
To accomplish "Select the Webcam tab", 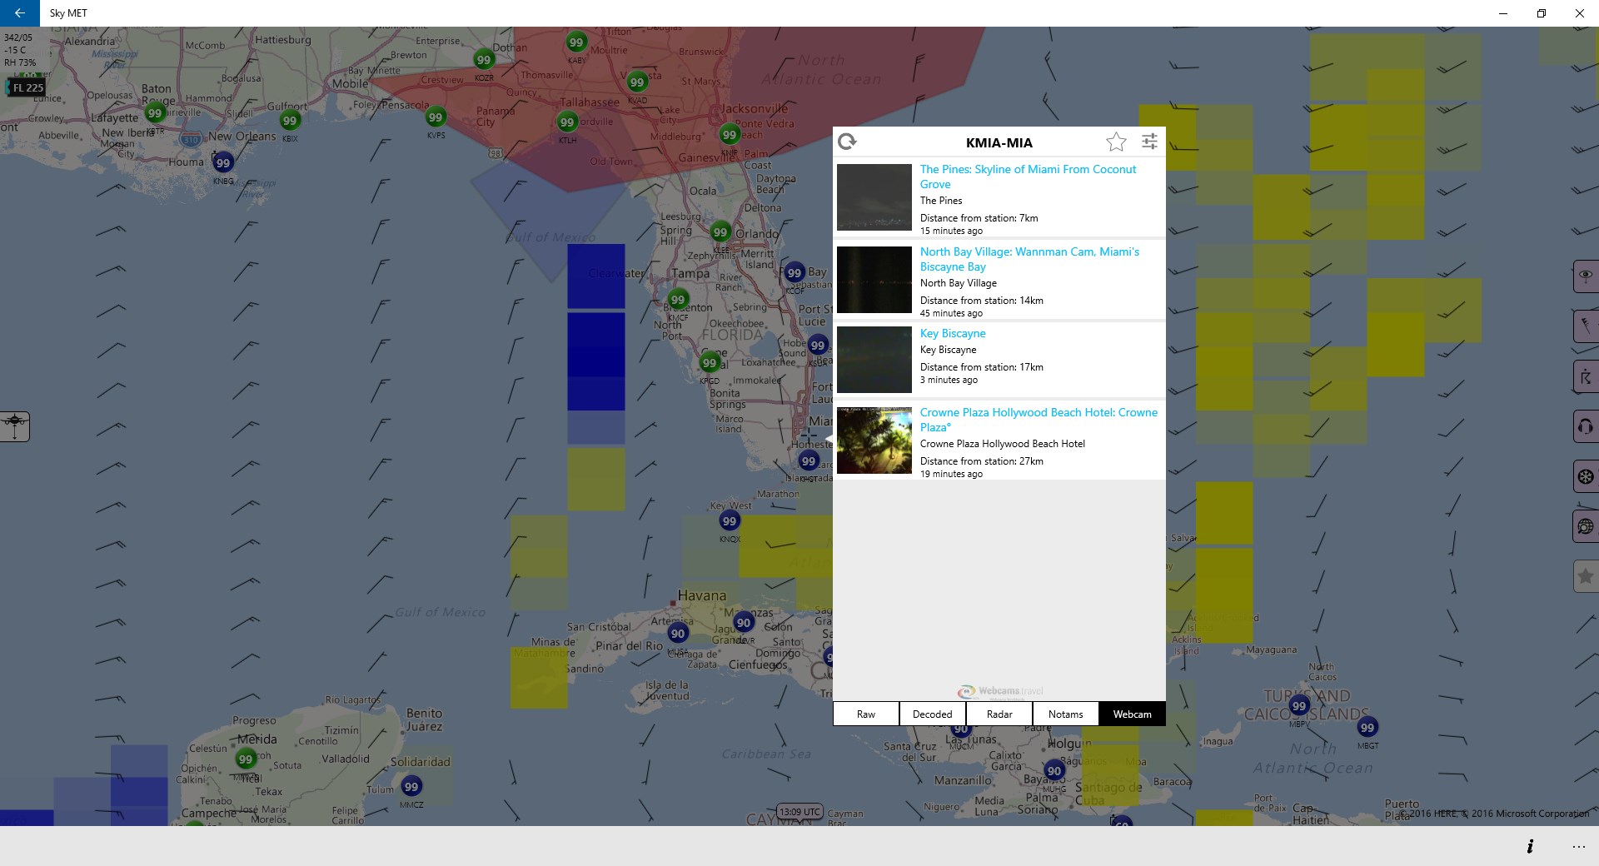I will [1133, 714].
